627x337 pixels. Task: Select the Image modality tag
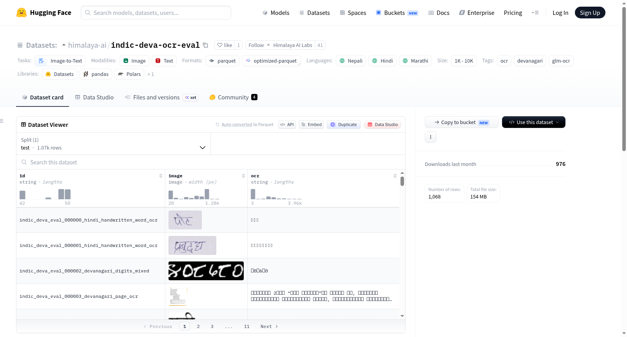click(134, 61)
